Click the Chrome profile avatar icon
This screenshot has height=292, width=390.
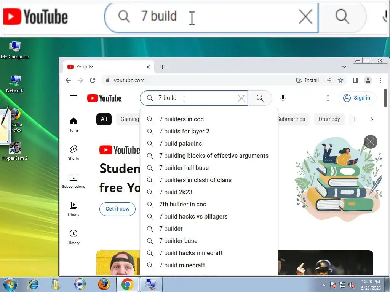pyautogui.click(x=368, y=80)
